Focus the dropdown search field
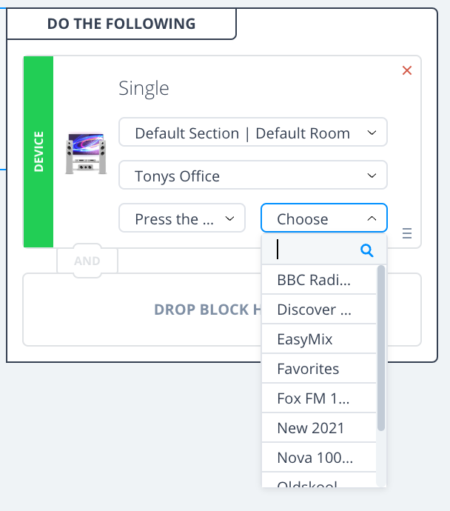 tap(316, 250)
